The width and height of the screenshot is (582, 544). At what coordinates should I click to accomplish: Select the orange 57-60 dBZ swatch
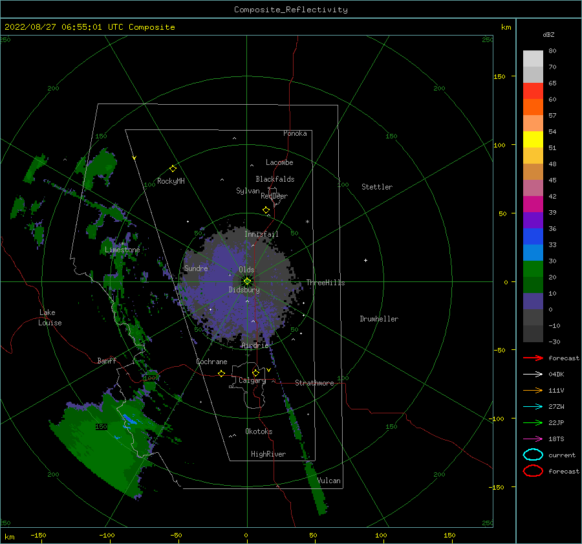(x=533, y=107)
